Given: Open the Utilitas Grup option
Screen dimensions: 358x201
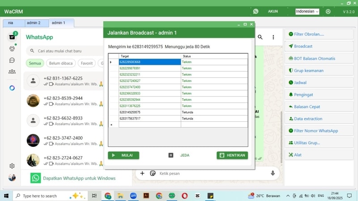Looking at the screenshot, I should point(319,143).
